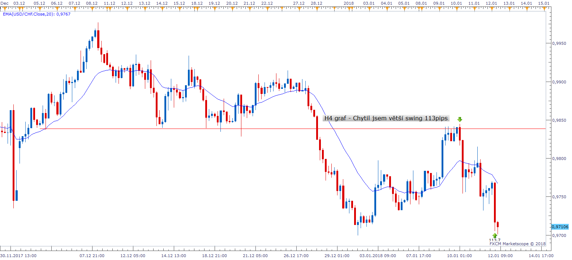Select the orange day marker under 08.12
572x260 pixels.
pos(92,8)
